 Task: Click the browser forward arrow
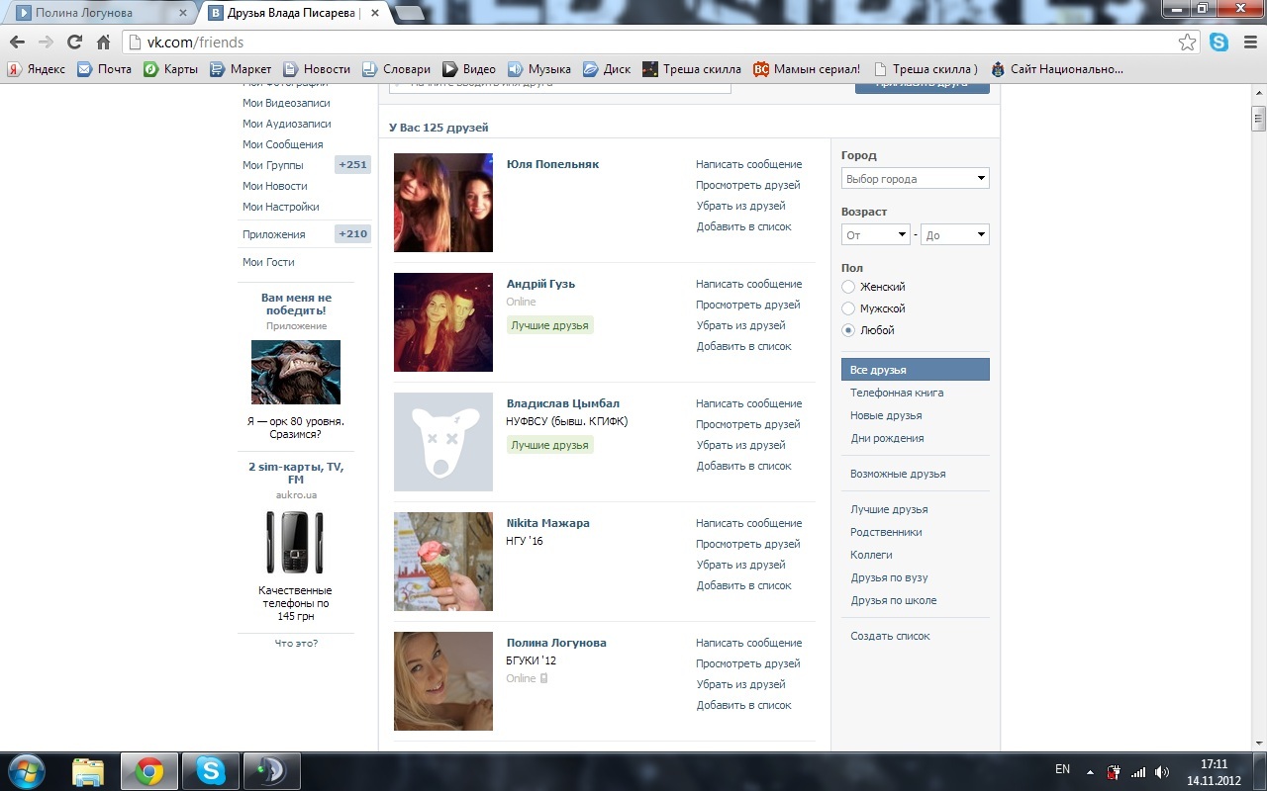[46, 43]
